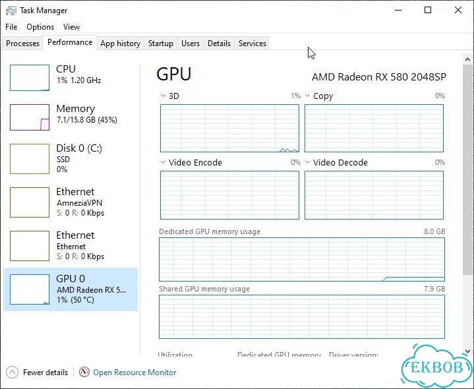The image size is (474, 389).
Task: Close the Task Manager window
Action: [458, 11]
